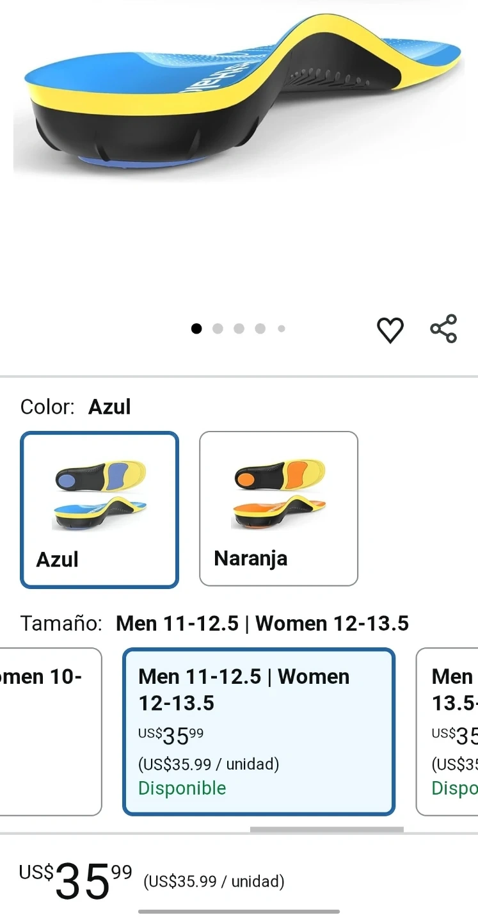The height and width of the screenshot is (922, 478).
Task: Tap the orange insole thumbnail image
Action: 279,494
